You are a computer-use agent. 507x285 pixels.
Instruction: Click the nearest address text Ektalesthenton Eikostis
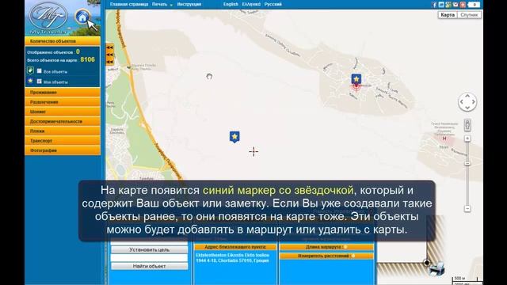coord(232,258)
